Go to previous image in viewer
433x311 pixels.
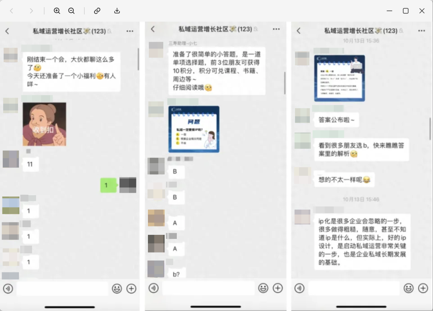click(12, 11)
